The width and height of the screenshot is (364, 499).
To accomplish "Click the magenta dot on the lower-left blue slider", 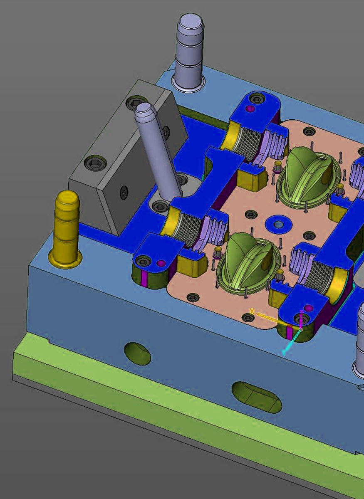I will (x=161, y=263).
